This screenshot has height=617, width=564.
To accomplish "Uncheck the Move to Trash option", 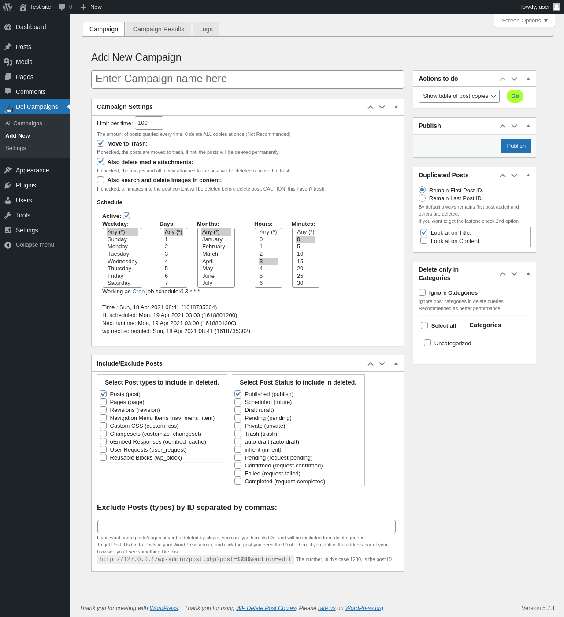I will [100, 143].
